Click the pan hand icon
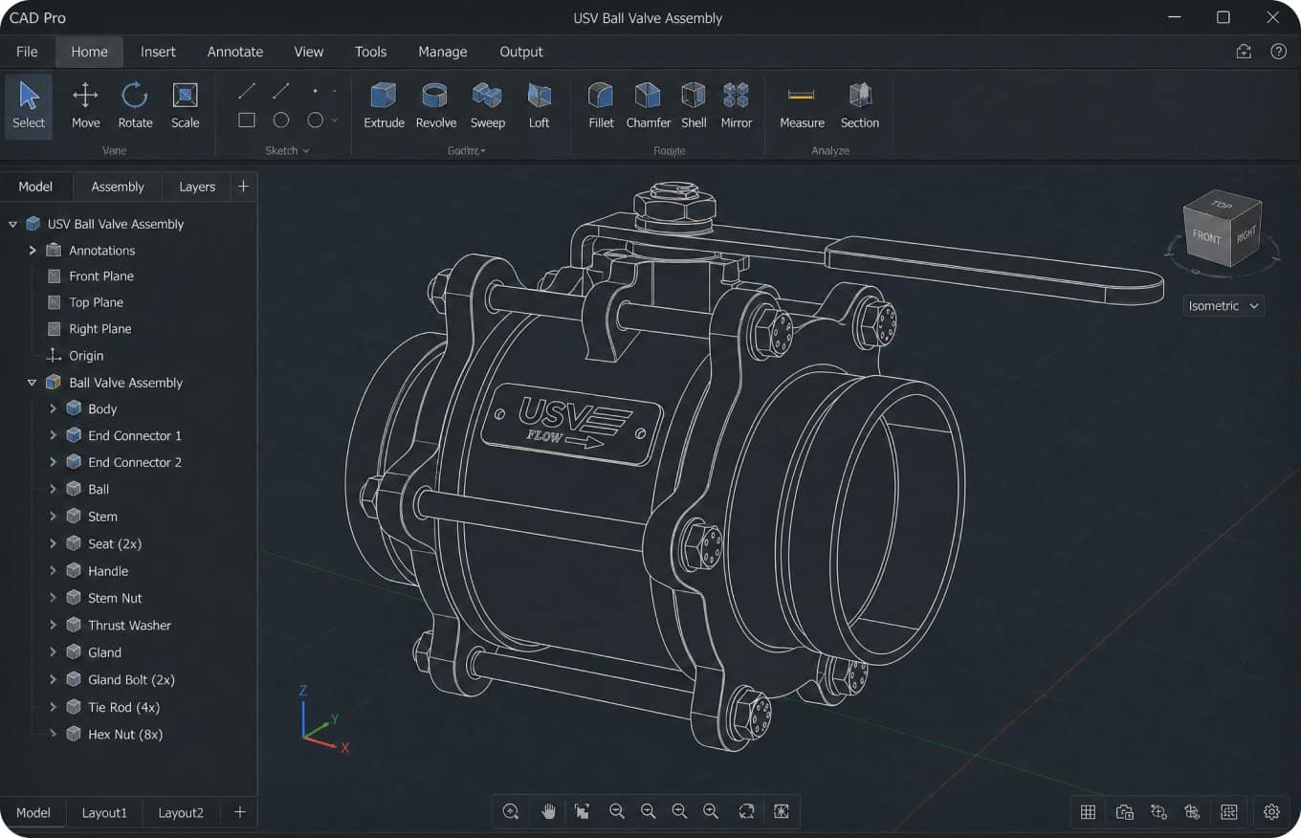Screen dimensions: 1301x838 coord(548,811)
